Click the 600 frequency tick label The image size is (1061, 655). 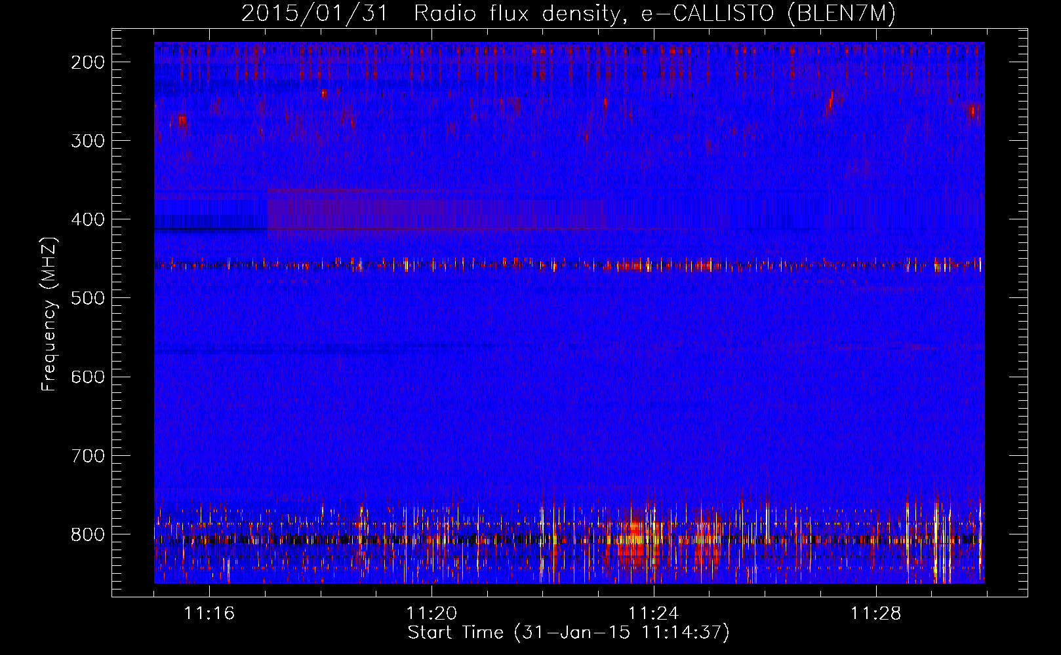[x=87, y=377]
